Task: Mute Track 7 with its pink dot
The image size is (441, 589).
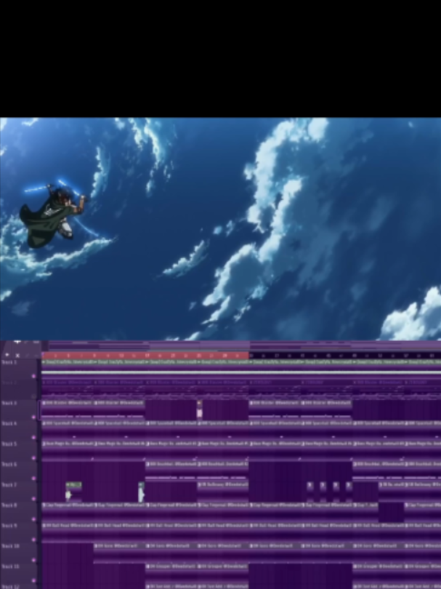Action: pyautogui.click(x=33, y=499)
